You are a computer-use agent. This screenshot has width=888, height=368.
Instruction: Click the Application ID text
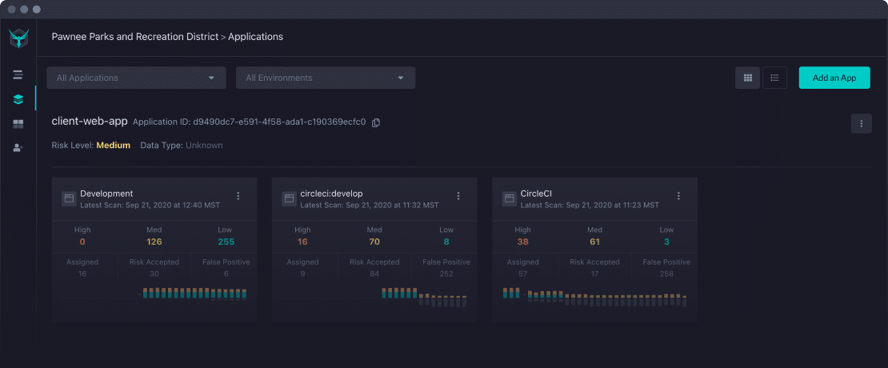pos(249,122)
